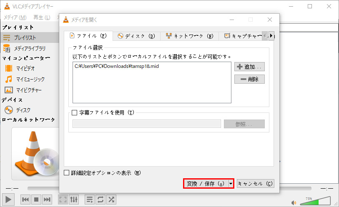Toggle fullscreen mode icon

tap(63, 200)
